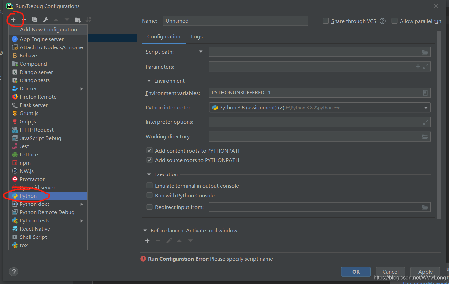Expand the Interpreter options field
The height and width of the screenshot is (284, 449).
[426, 122]
